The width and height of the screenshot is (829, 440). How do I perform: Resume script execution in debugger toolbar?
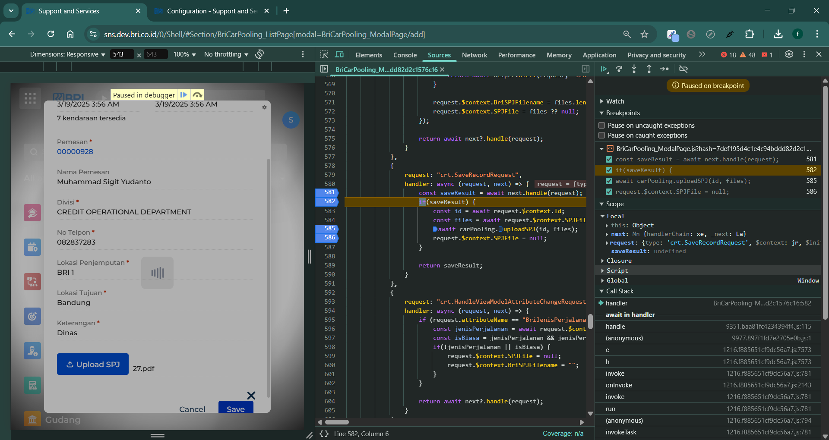click(604, 69)
